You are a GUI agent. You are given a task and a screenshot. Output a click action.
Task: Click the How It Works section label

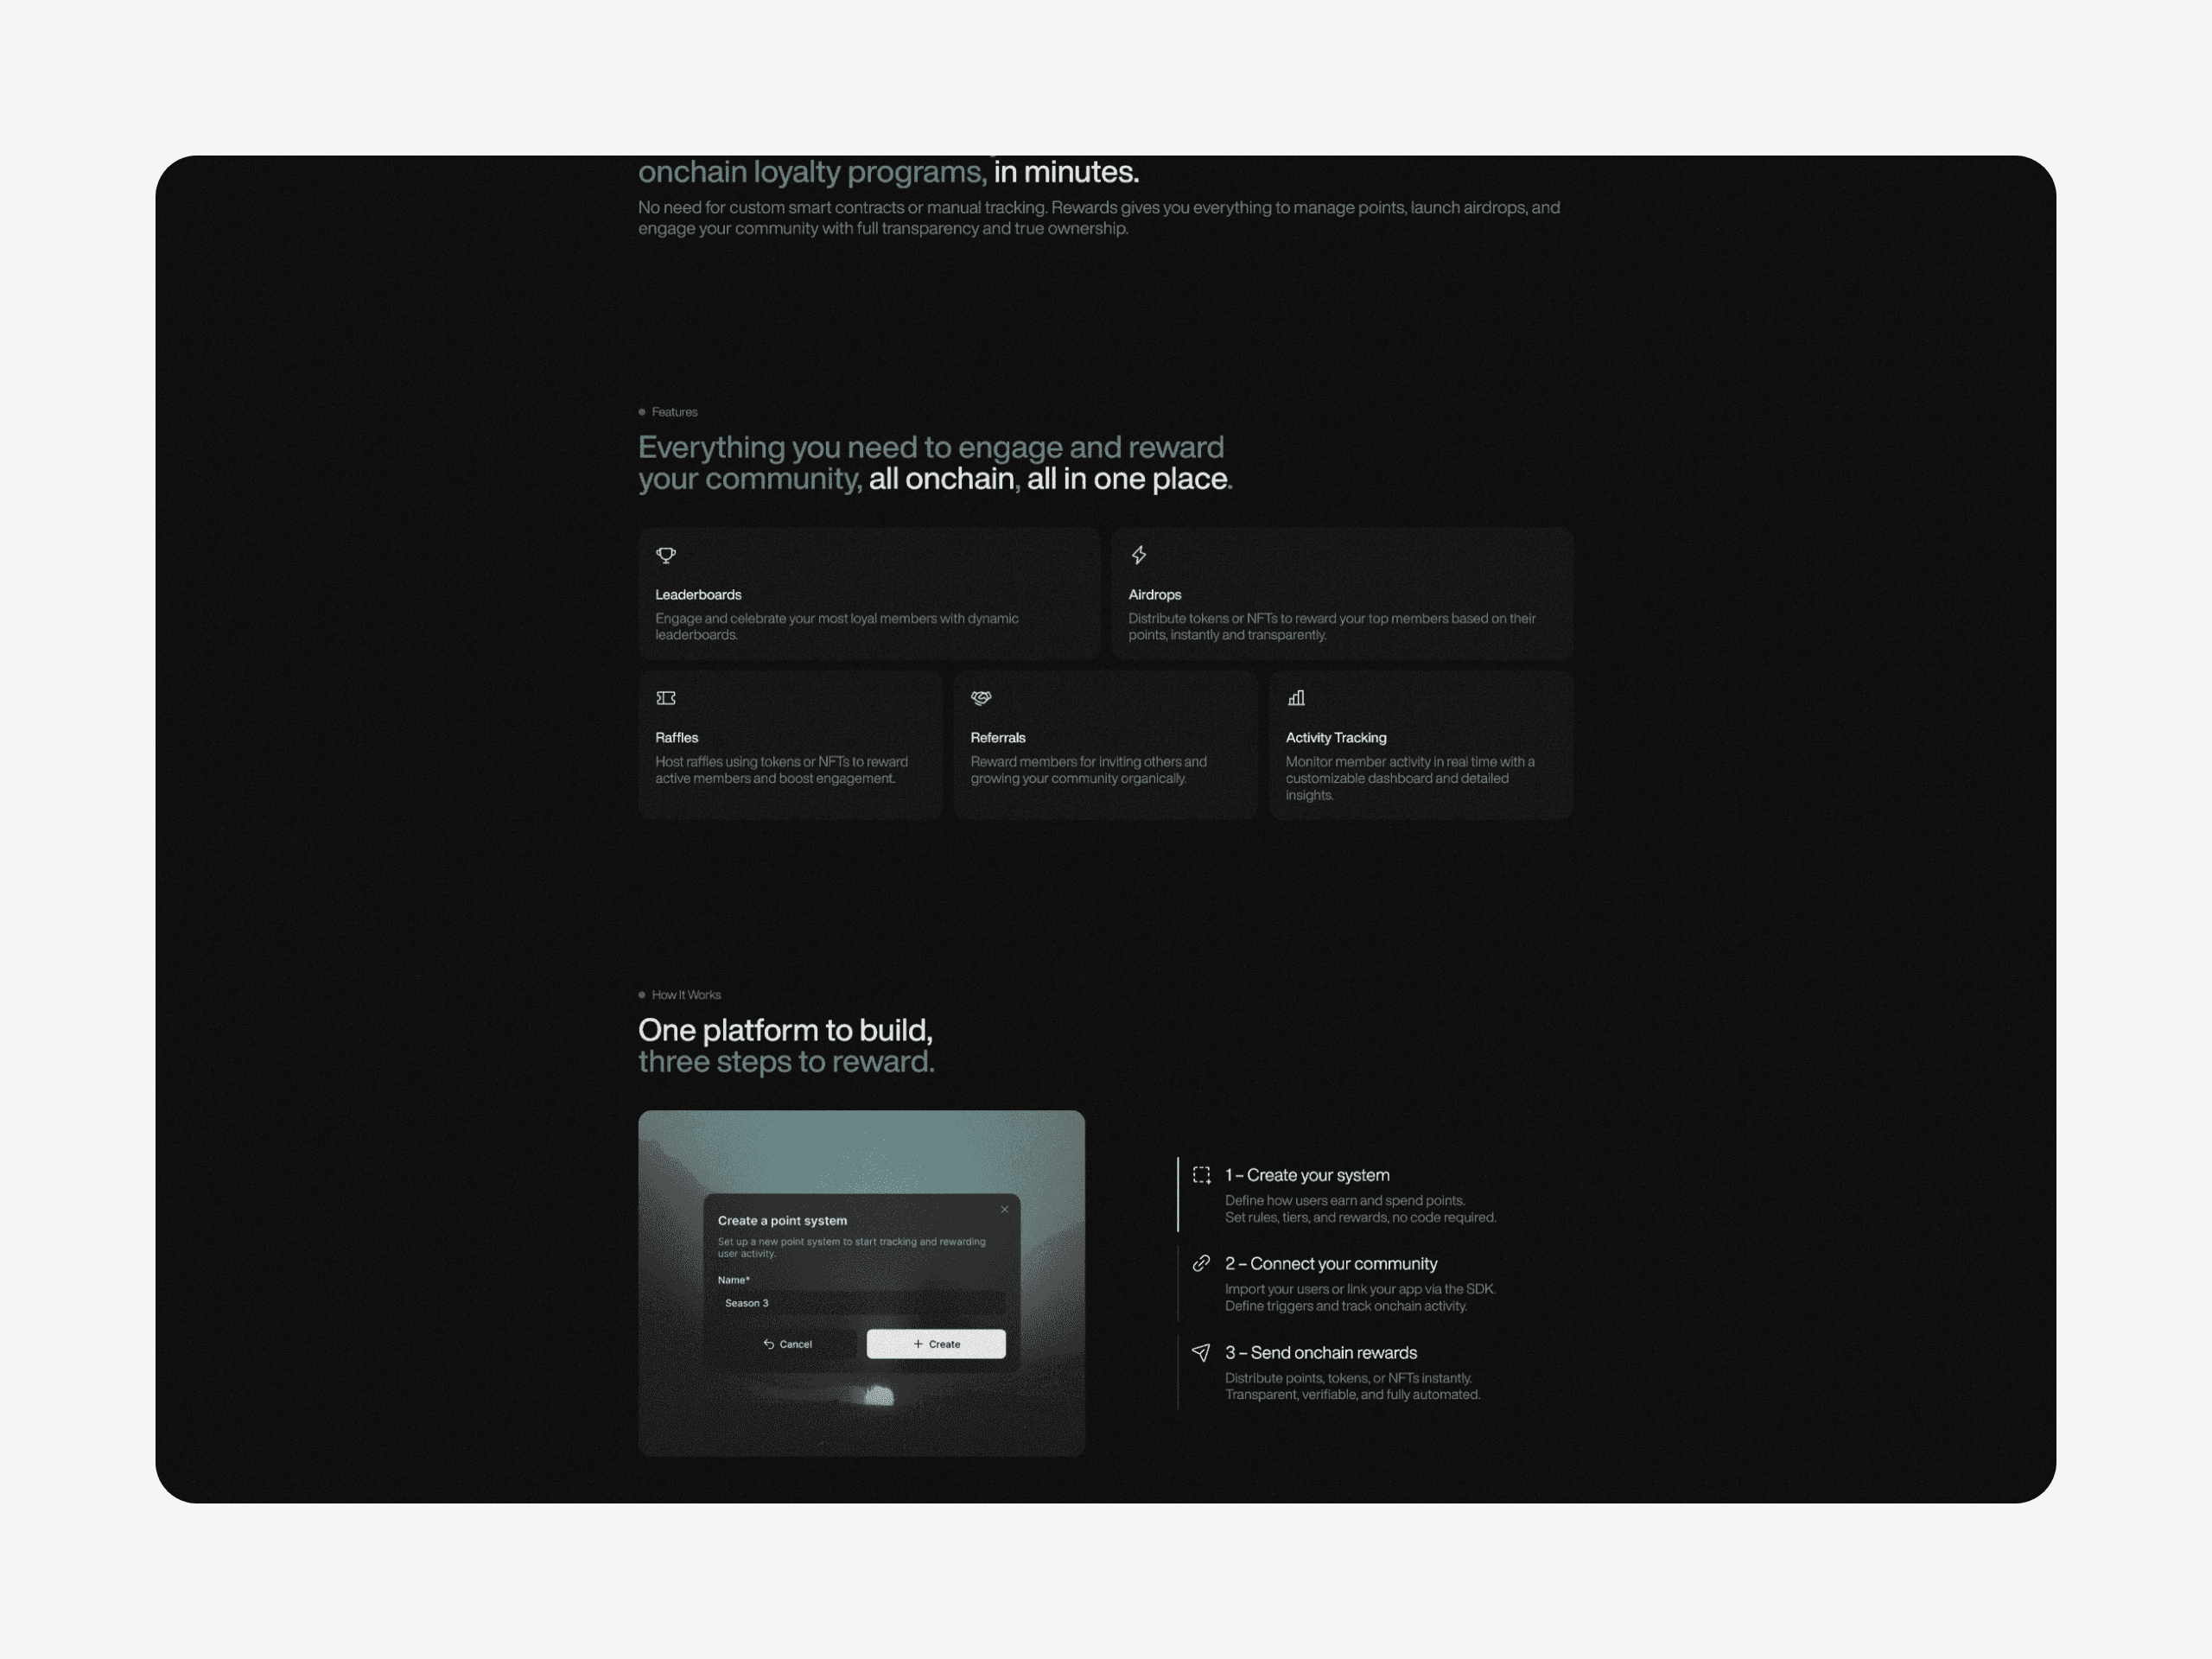pos(685,995)
